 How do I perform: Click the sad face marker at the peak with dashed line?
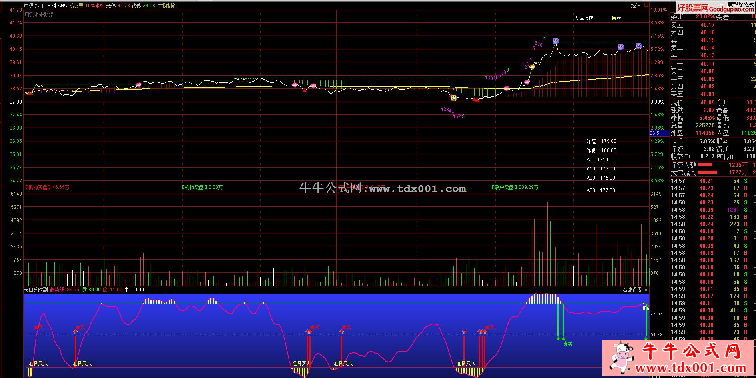point(556,41)
